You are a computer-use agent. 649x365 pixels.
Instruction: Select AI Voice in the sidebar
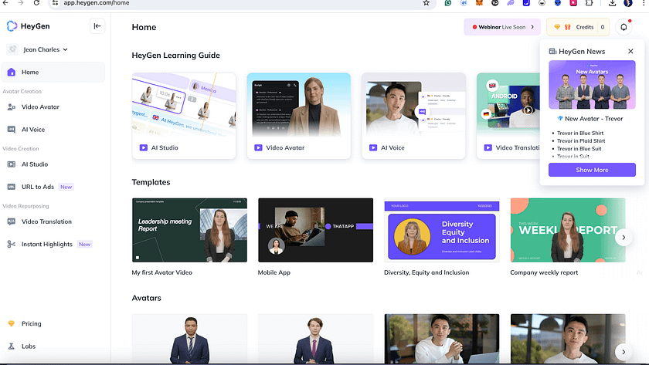tap(33, 130)
